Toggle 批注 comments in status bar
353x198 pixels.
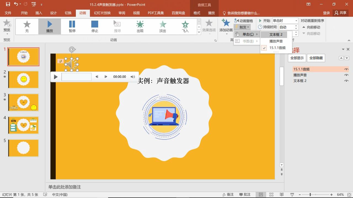pyautogui.click(x=245, y=194)
